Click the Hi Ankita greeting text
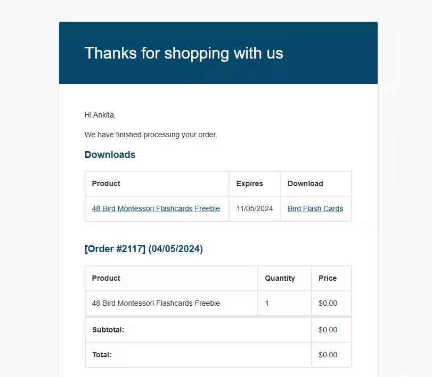Image resolution: width=432 pixels, height=377 pixels. 100,115
